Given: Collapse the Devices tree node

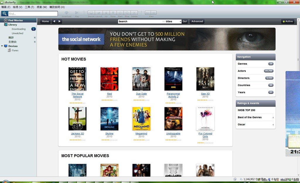Looking at the screenshot, I should pos(2,46).
